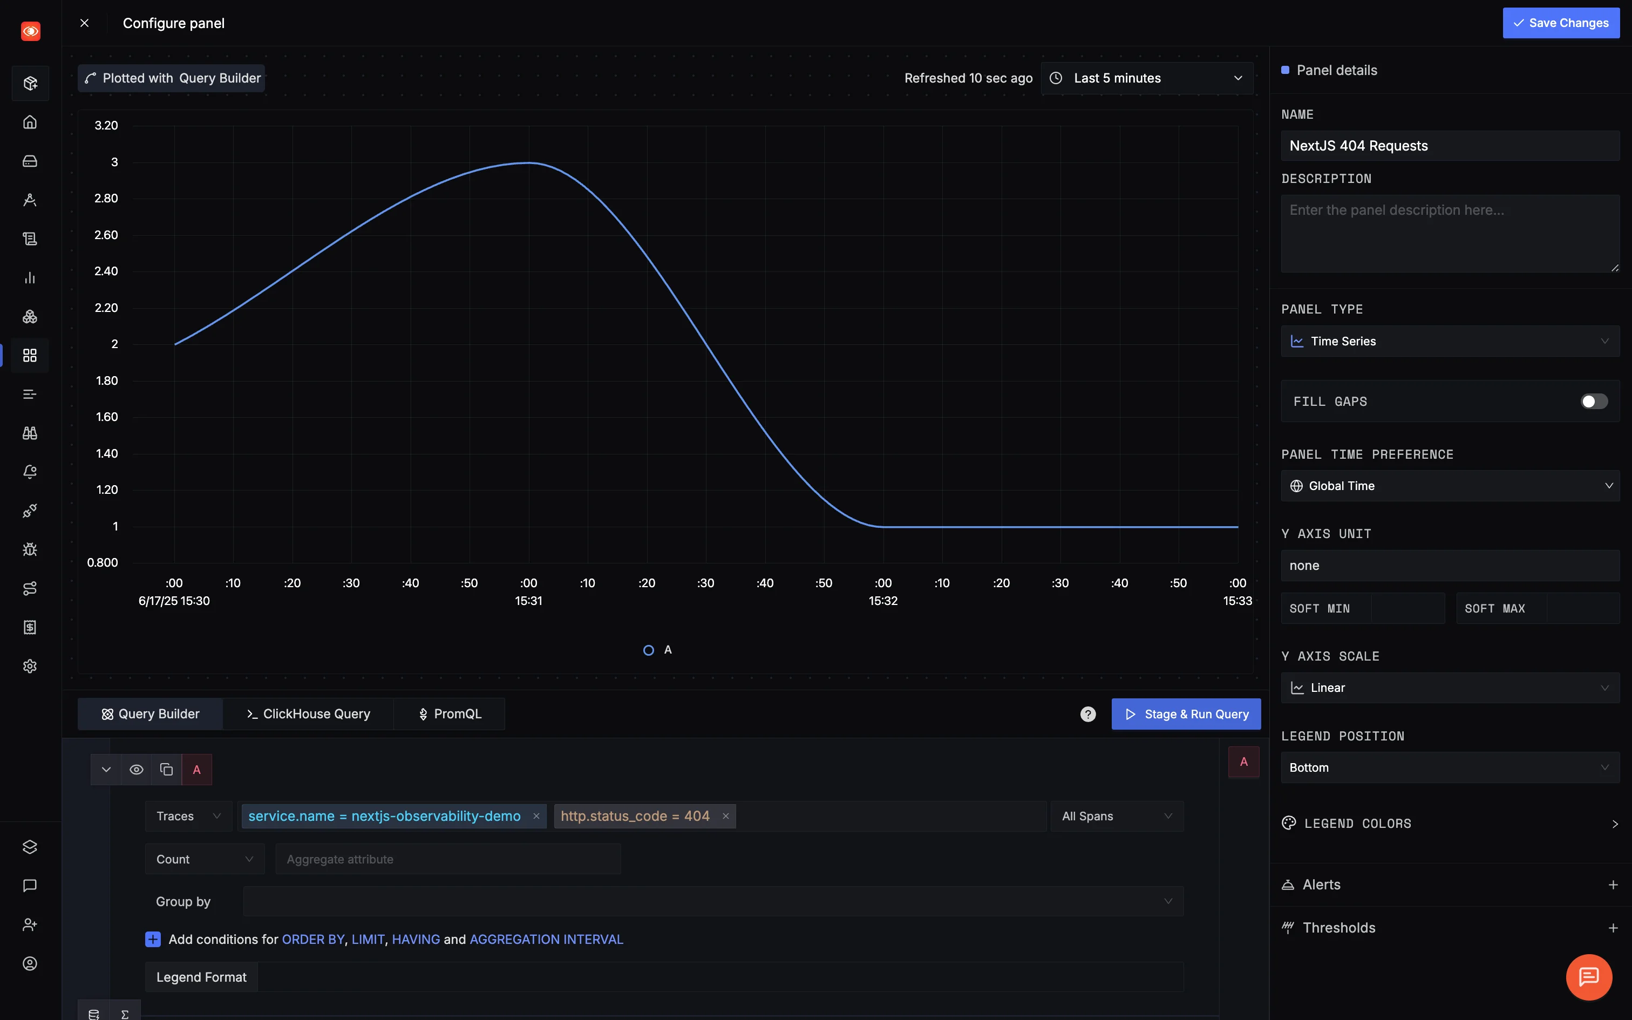Viewport: 1632px width, 1020px height.
Task: Switch to the ClickHouse Query tab
Action: point(308,713)
